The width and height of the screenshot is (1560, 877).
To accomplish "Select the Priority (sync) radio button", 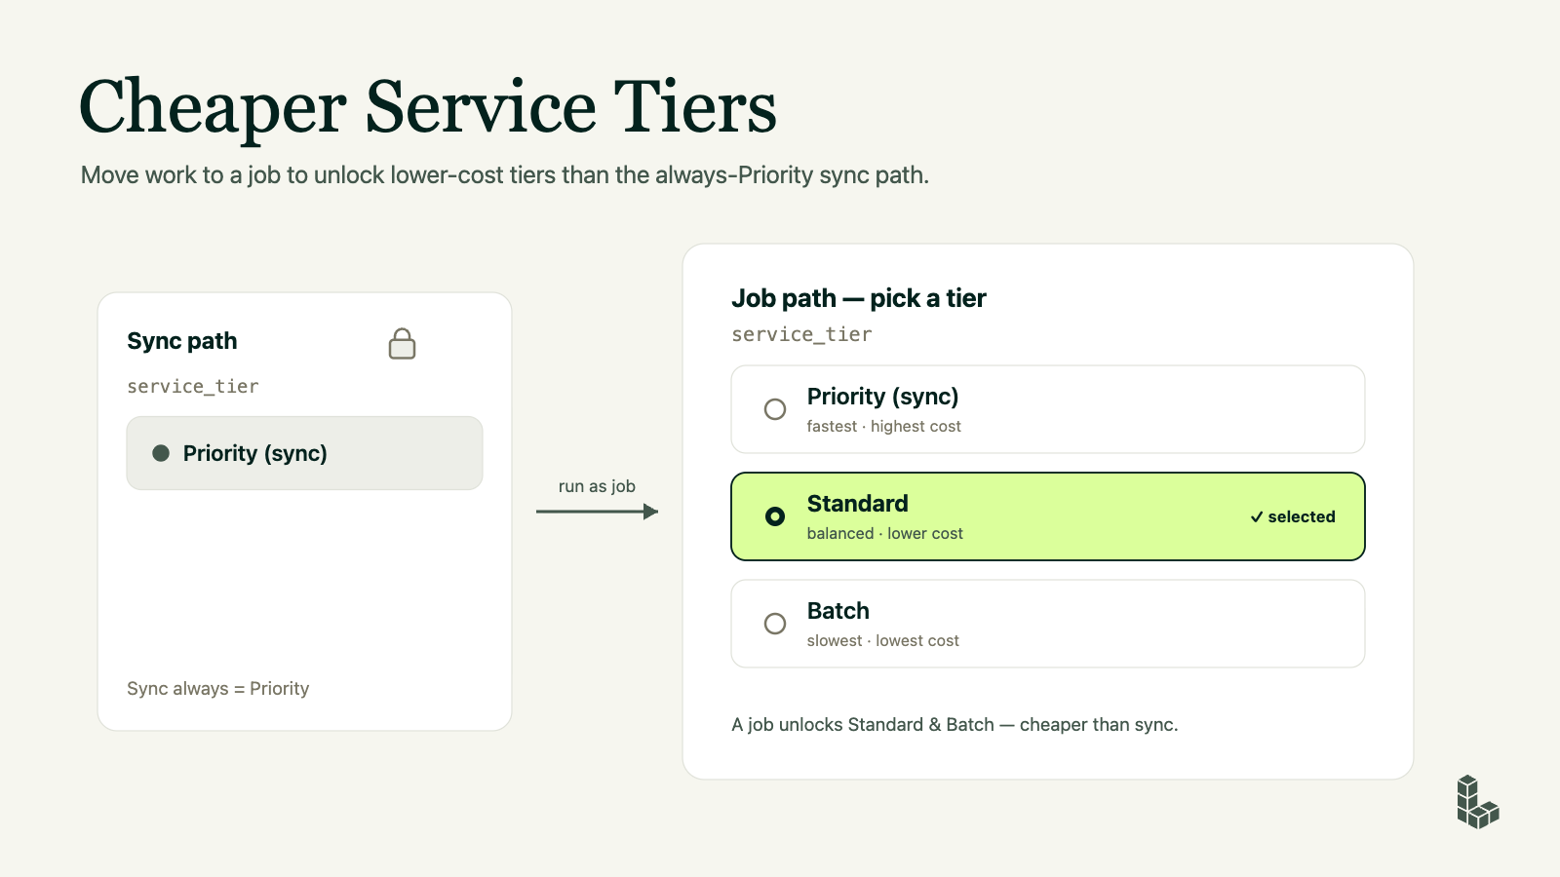I will pos(775,409).
